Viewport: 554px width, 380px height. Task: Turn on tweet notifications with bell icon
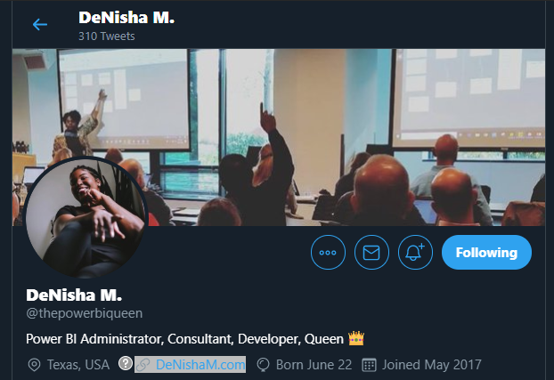click(x=415, y=252)
